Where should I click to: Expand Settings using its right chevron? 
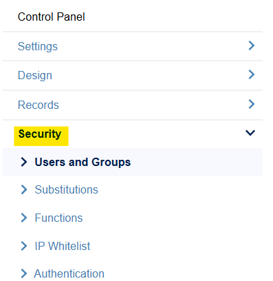pos(252,45)
